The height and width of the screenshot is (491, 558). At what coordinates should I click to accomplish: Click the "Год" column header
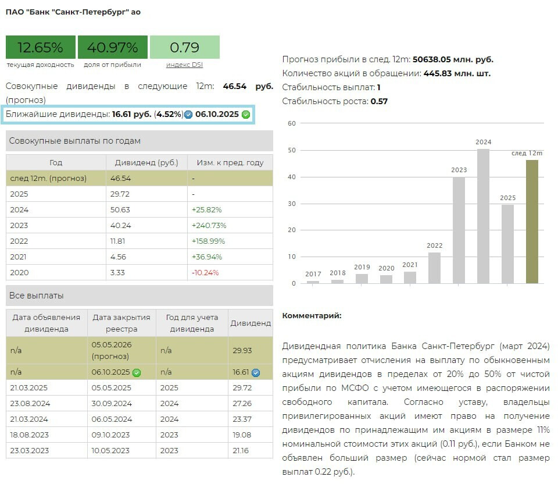56,162
